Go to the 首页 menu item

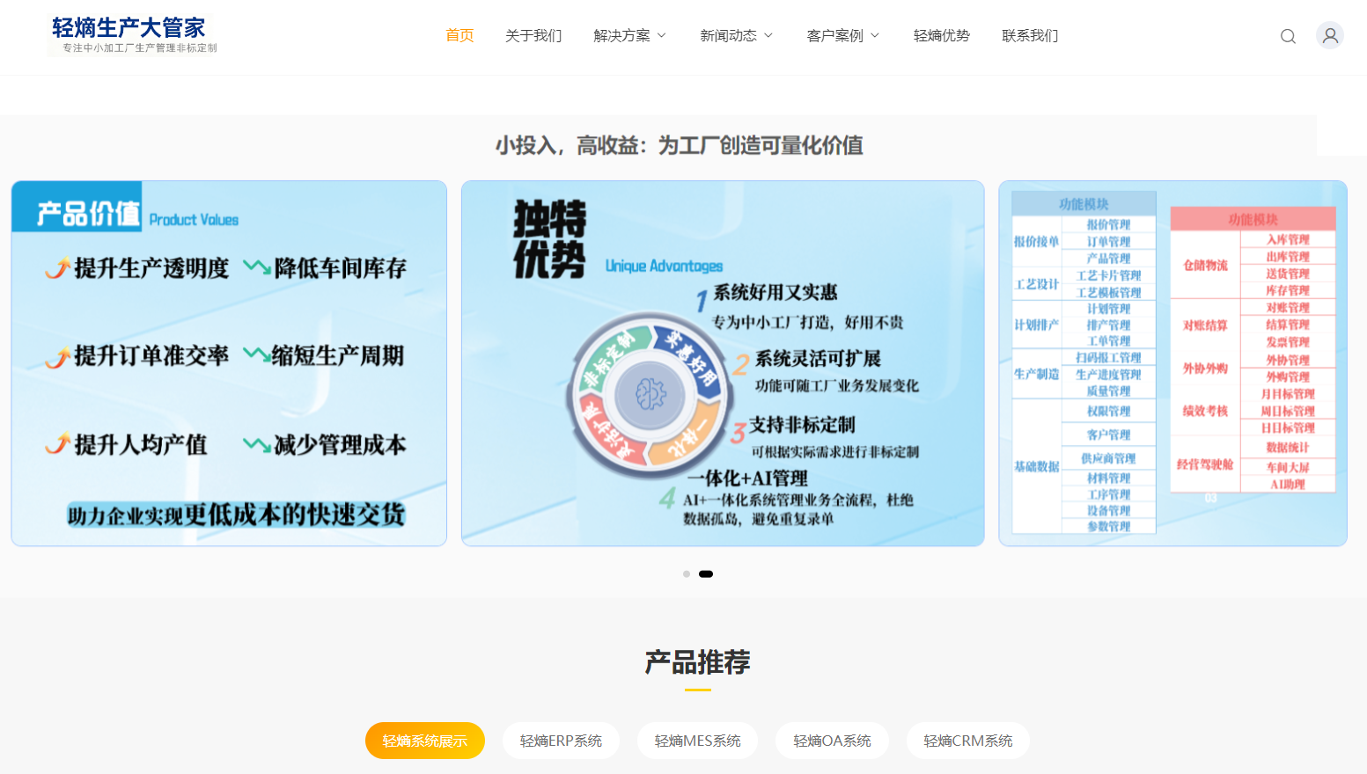(x=459, y=35)
